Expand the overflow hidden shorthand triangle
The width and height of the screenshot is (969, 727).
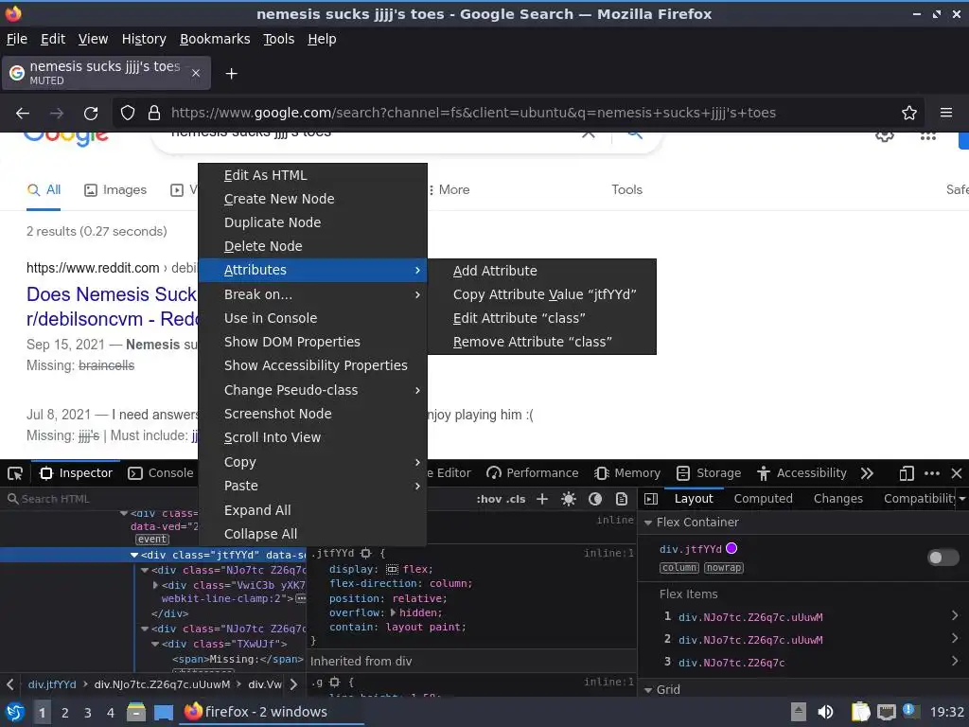pos(393,612)
